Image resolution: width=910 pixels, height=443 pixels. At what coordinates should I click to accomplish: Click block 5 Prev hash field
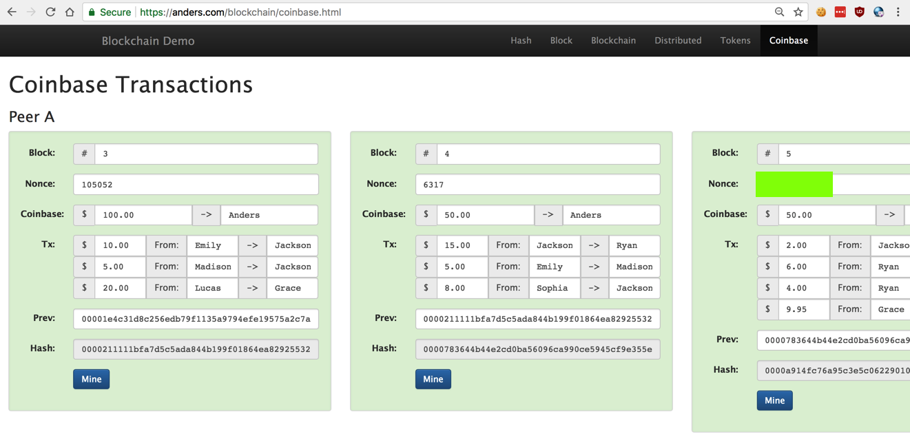[834, 340]
